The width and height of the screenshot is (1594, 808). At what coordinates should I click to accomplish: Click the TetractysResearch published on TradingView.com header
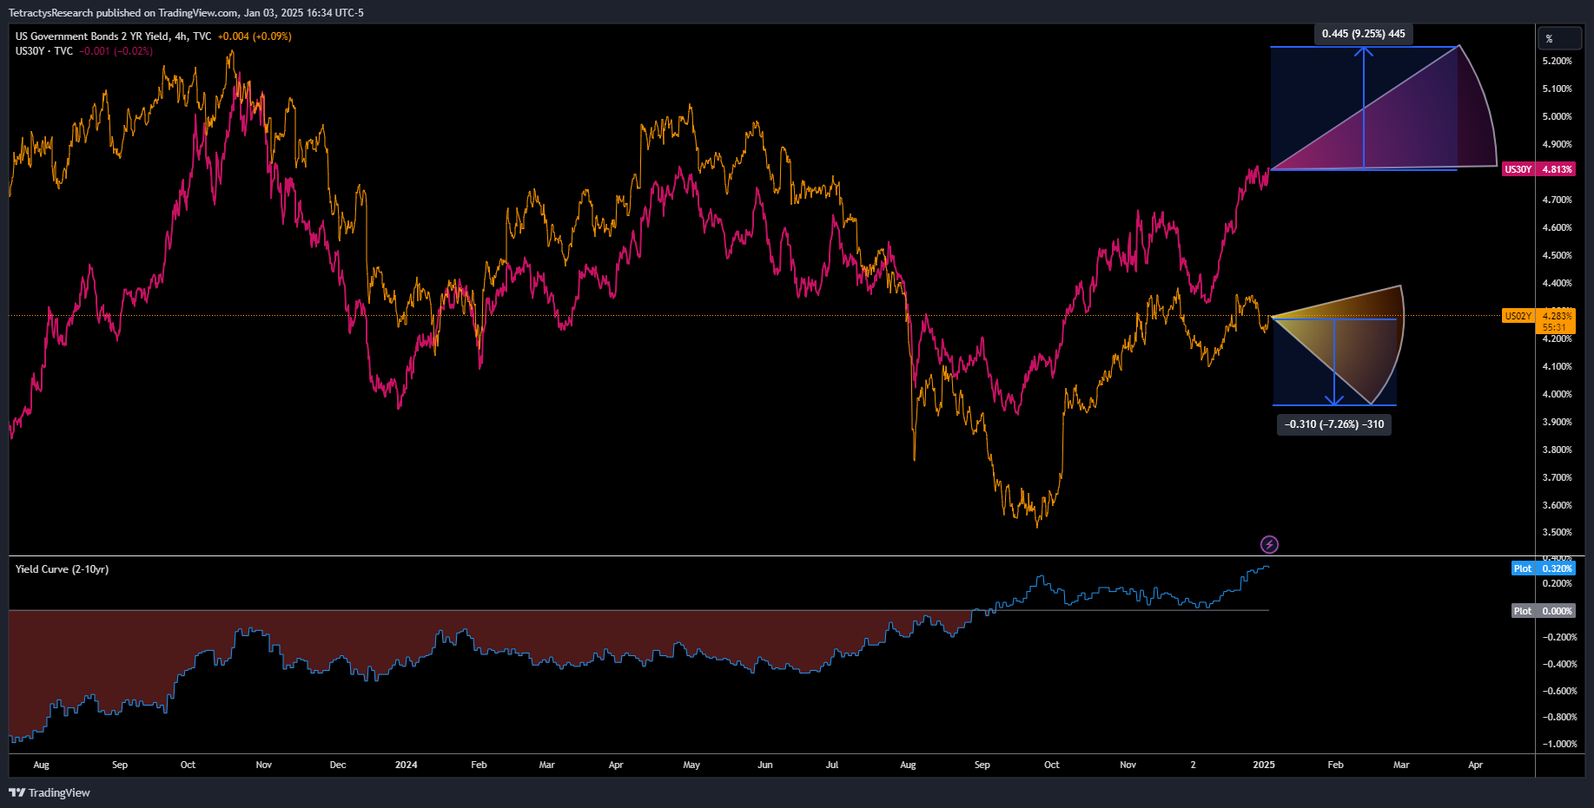[x=186, y=13]
